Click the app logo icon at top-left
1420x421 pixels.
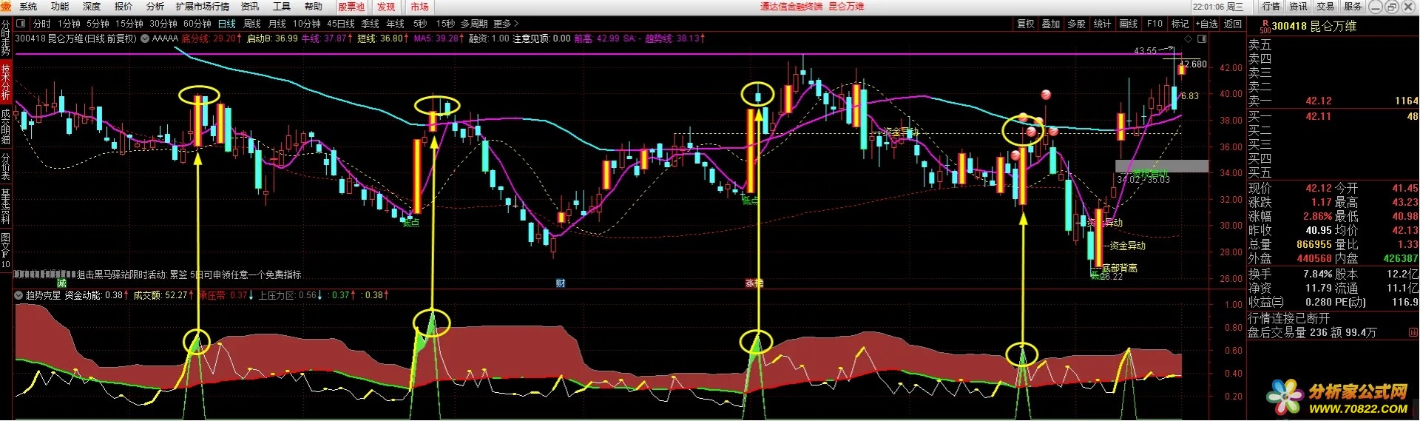[x=7, y=7]
